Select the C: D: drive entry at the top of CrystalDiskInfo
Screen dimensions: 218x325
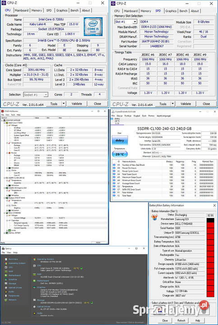click(117, 121)
